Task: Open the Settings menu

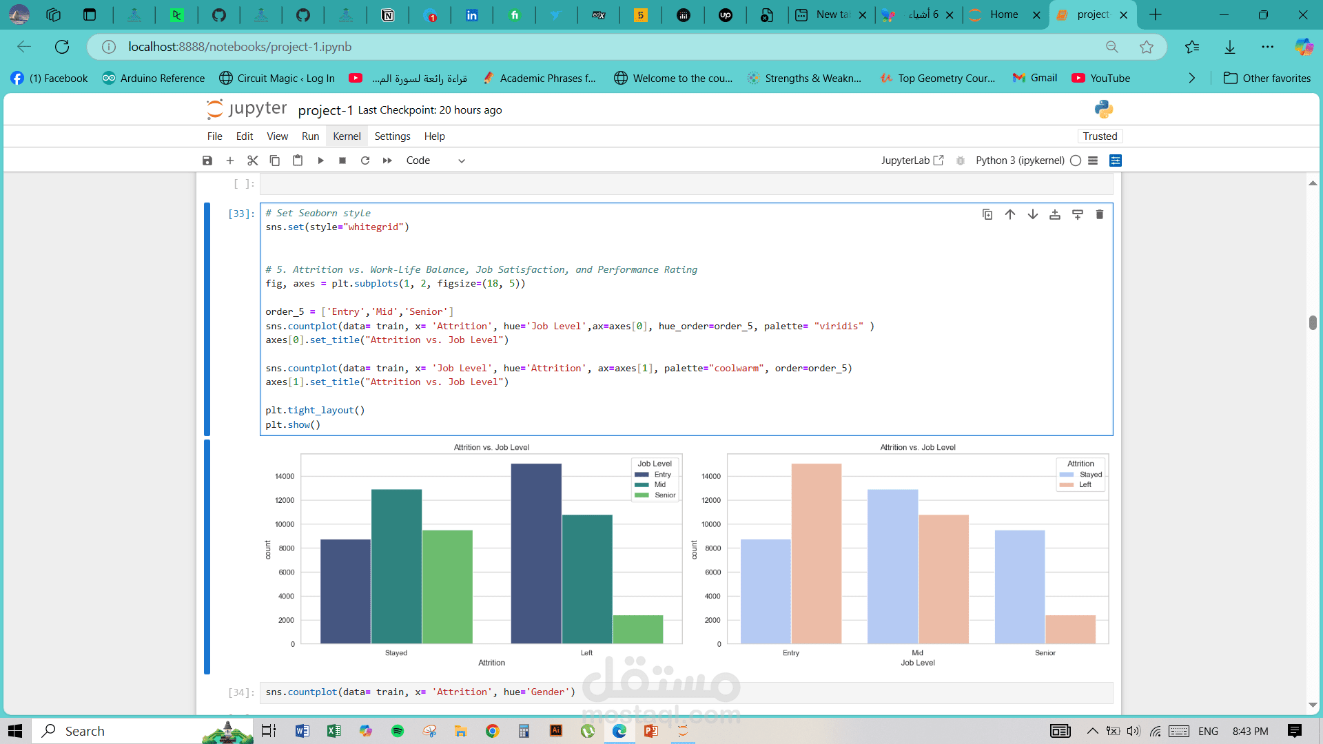Action: (392, 136)
